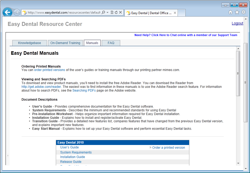
Task: Click the Easy Dental favicon in address bar
Action: (24, 13)
